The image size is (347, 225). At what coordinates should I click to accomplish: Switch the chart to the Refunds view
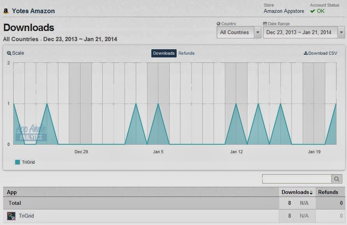186,53
